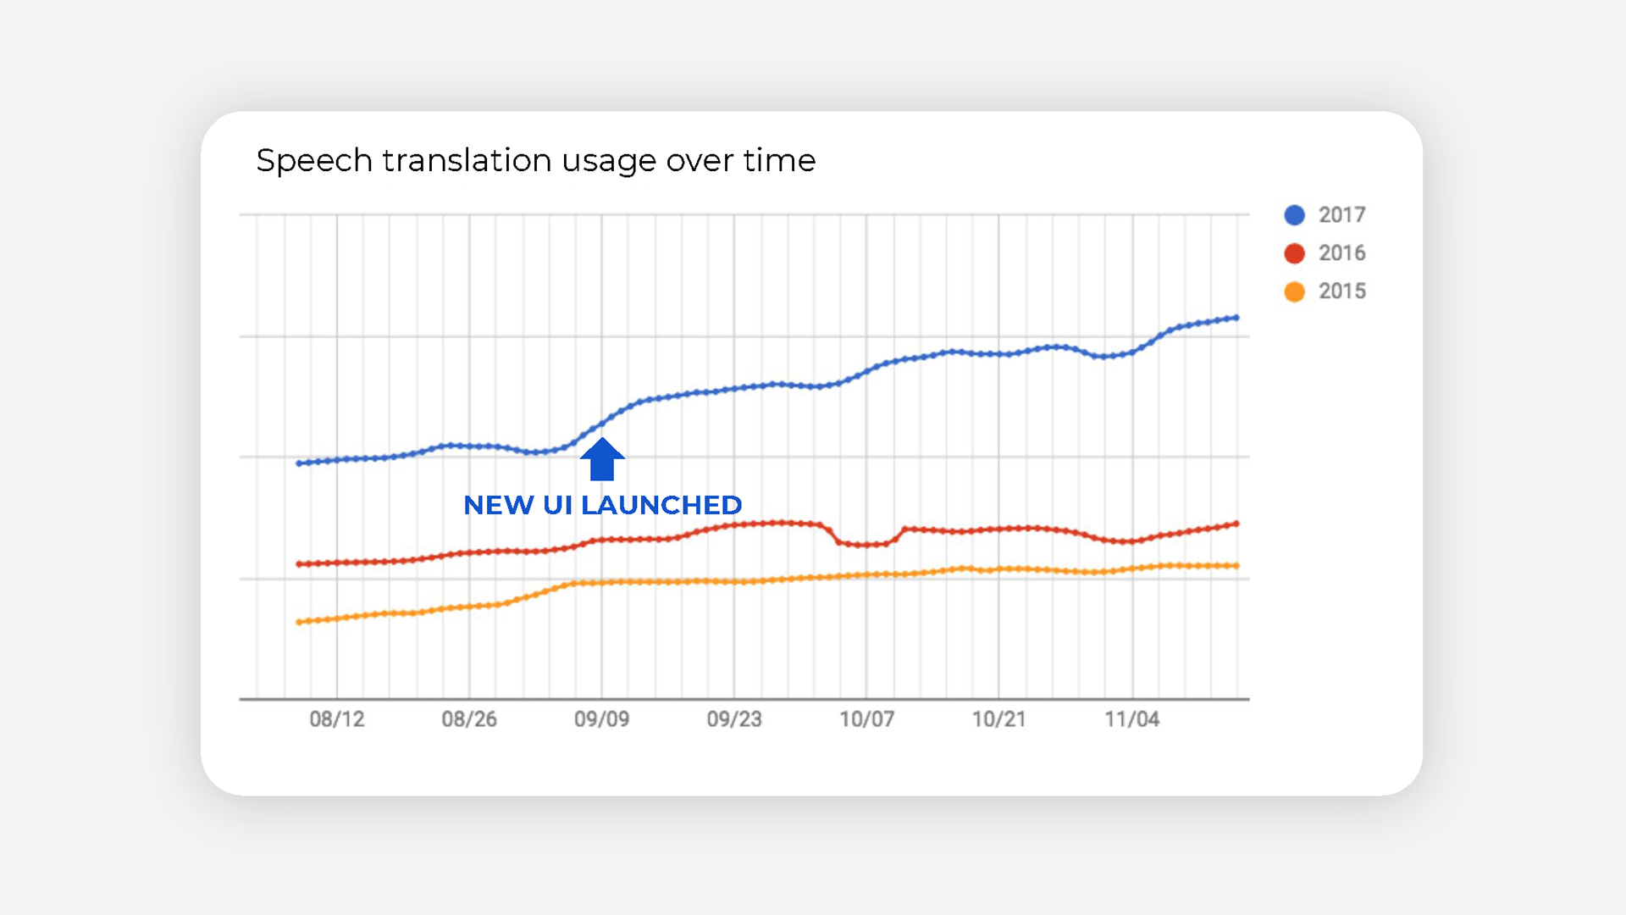This screenshot has height=915, width=1626.
Task: Click the last data point of the red 2016 line
Action: pos(1236,524)
